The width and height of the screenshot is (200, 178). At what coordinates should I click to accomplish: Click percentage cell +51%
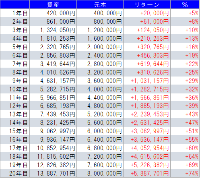pyautogui.click(x=192, y=131)
